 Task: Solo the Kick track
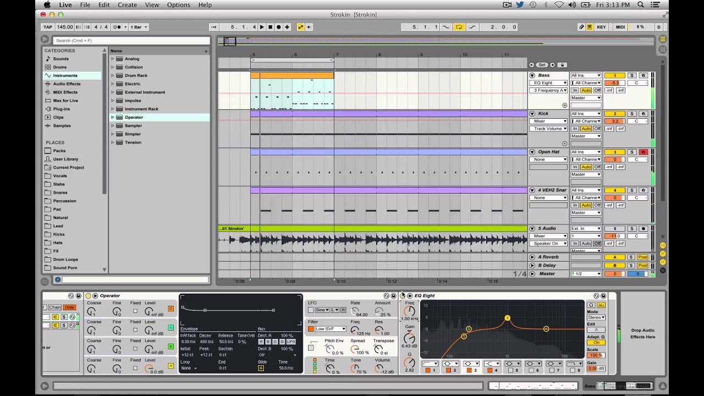coord(632,114)
